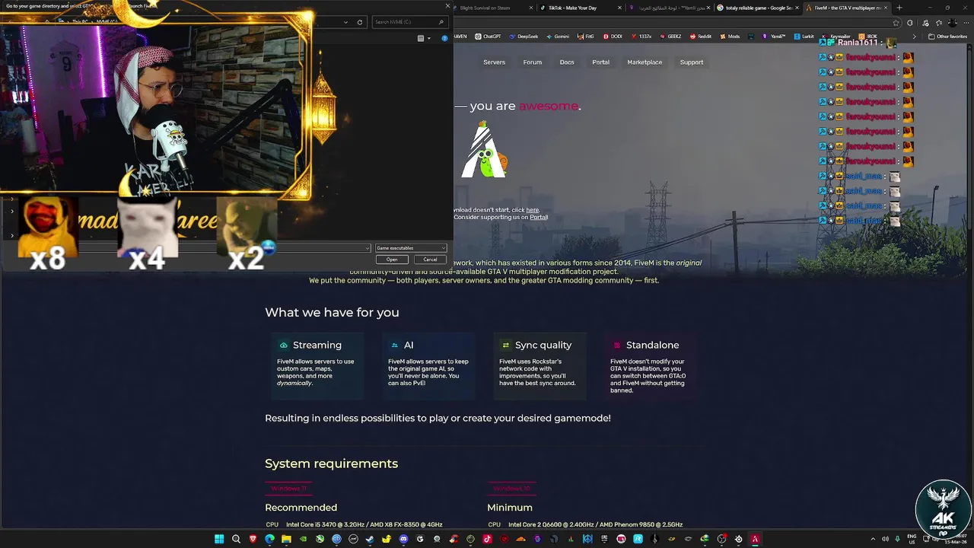Open the Forum menu item

click(x=533, y=62)
